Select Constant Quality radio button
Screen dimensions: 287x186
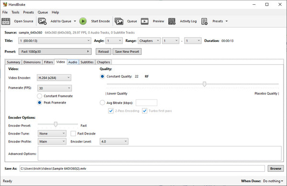102,76
